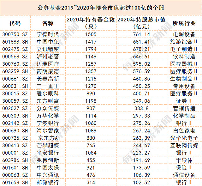Click market value 400.71

click(x=141, y=93)
